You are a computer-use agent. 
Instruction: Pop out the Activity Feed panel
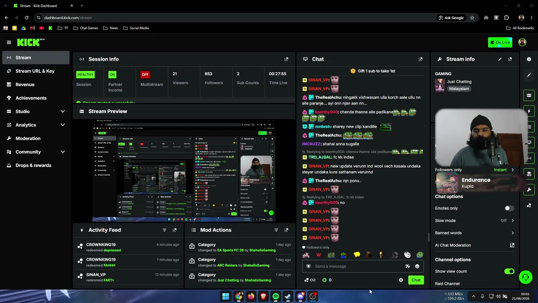coord(174,230)
